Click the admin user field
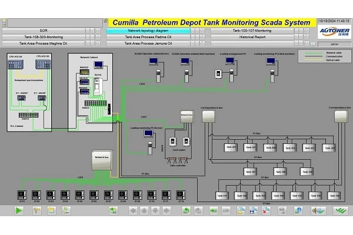353x235 pixels. (x=334, y=44)
